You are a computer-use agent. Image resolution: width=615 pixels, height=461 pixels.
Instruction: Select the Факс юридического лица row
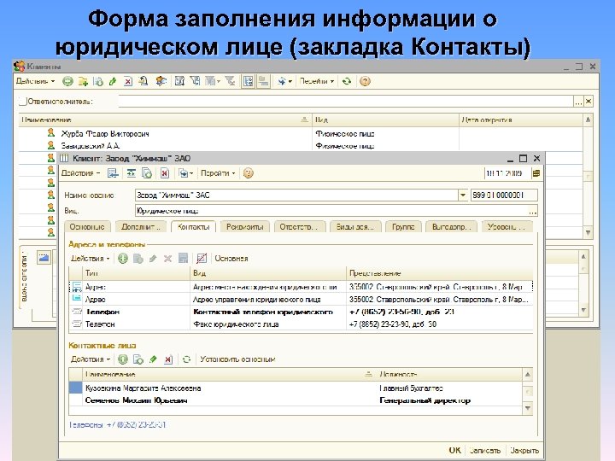click(x=301, y=324)
